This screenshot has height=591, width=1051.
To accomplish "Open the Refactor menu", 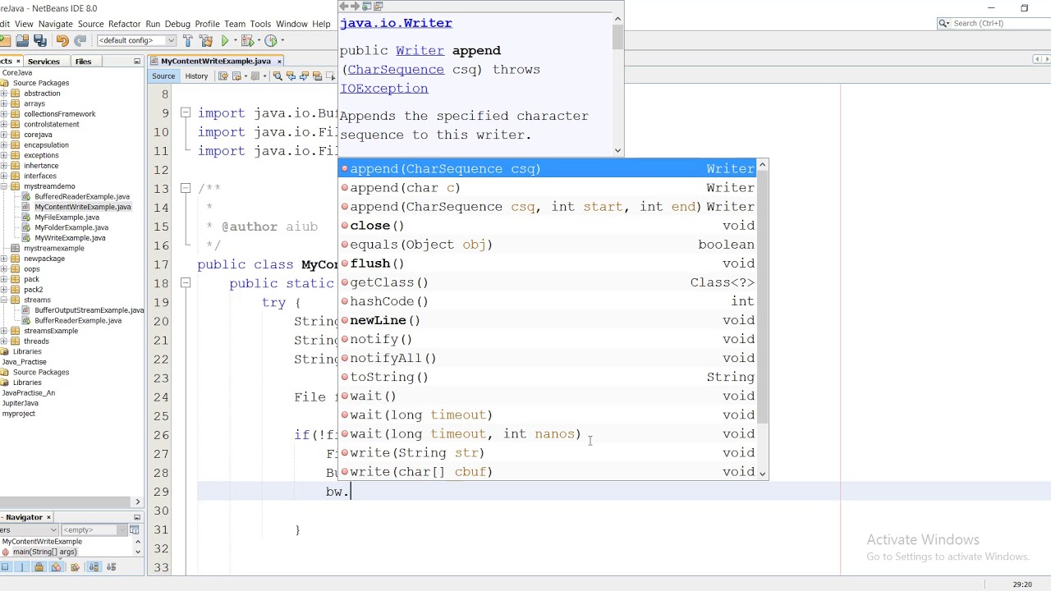I will [x=124, y=24].
